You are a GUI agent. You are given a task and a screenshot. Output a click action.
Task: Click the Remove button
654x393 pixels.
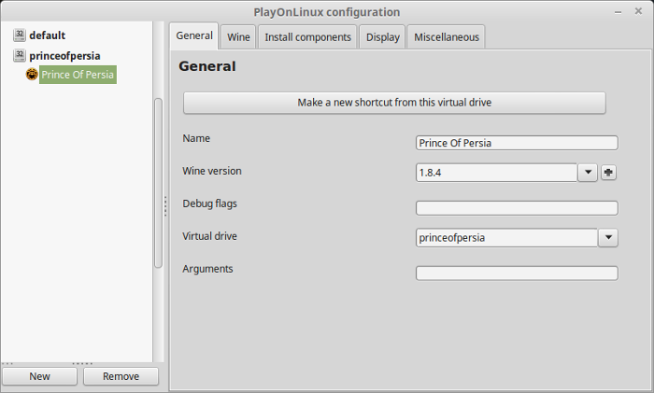(x=121, y=376)
